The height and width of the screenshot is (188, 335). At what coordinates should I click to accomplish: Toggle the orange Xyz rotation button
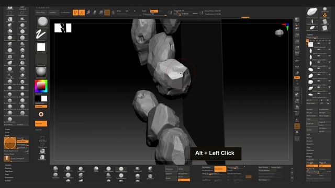pos(297,78)
